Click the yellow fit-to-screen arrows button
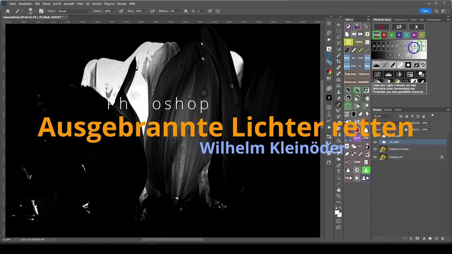Image resolution: width=452 pixels, height=254 pixels. (348, 42)
